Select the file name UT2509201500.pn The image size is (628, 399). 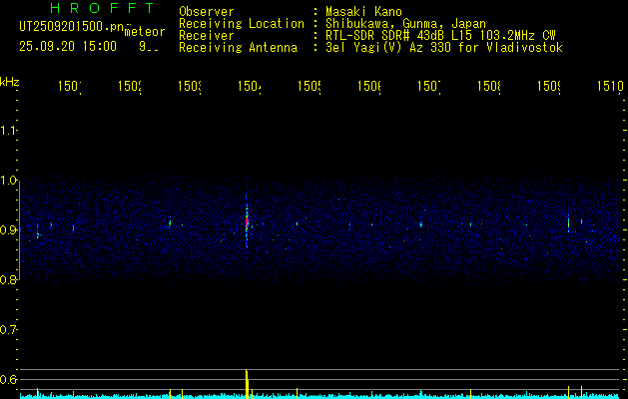72,27
